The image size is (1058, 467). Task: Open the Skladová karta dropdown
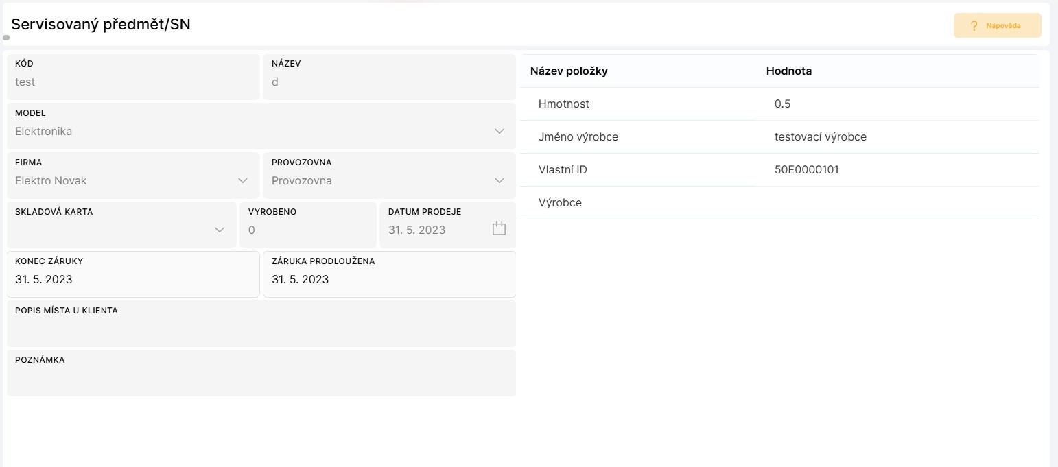(x=121, y=230)
